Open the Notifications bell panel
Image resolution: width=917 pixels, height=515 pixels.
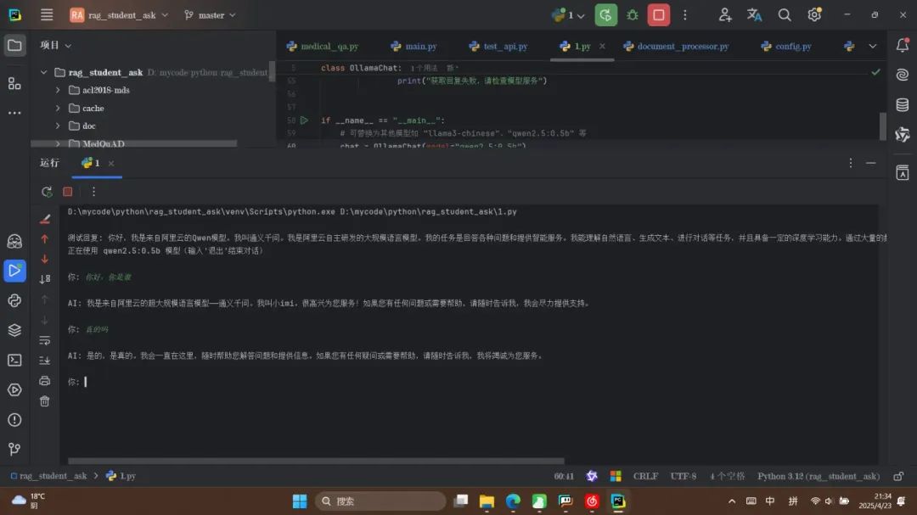[x=902, y=46]
